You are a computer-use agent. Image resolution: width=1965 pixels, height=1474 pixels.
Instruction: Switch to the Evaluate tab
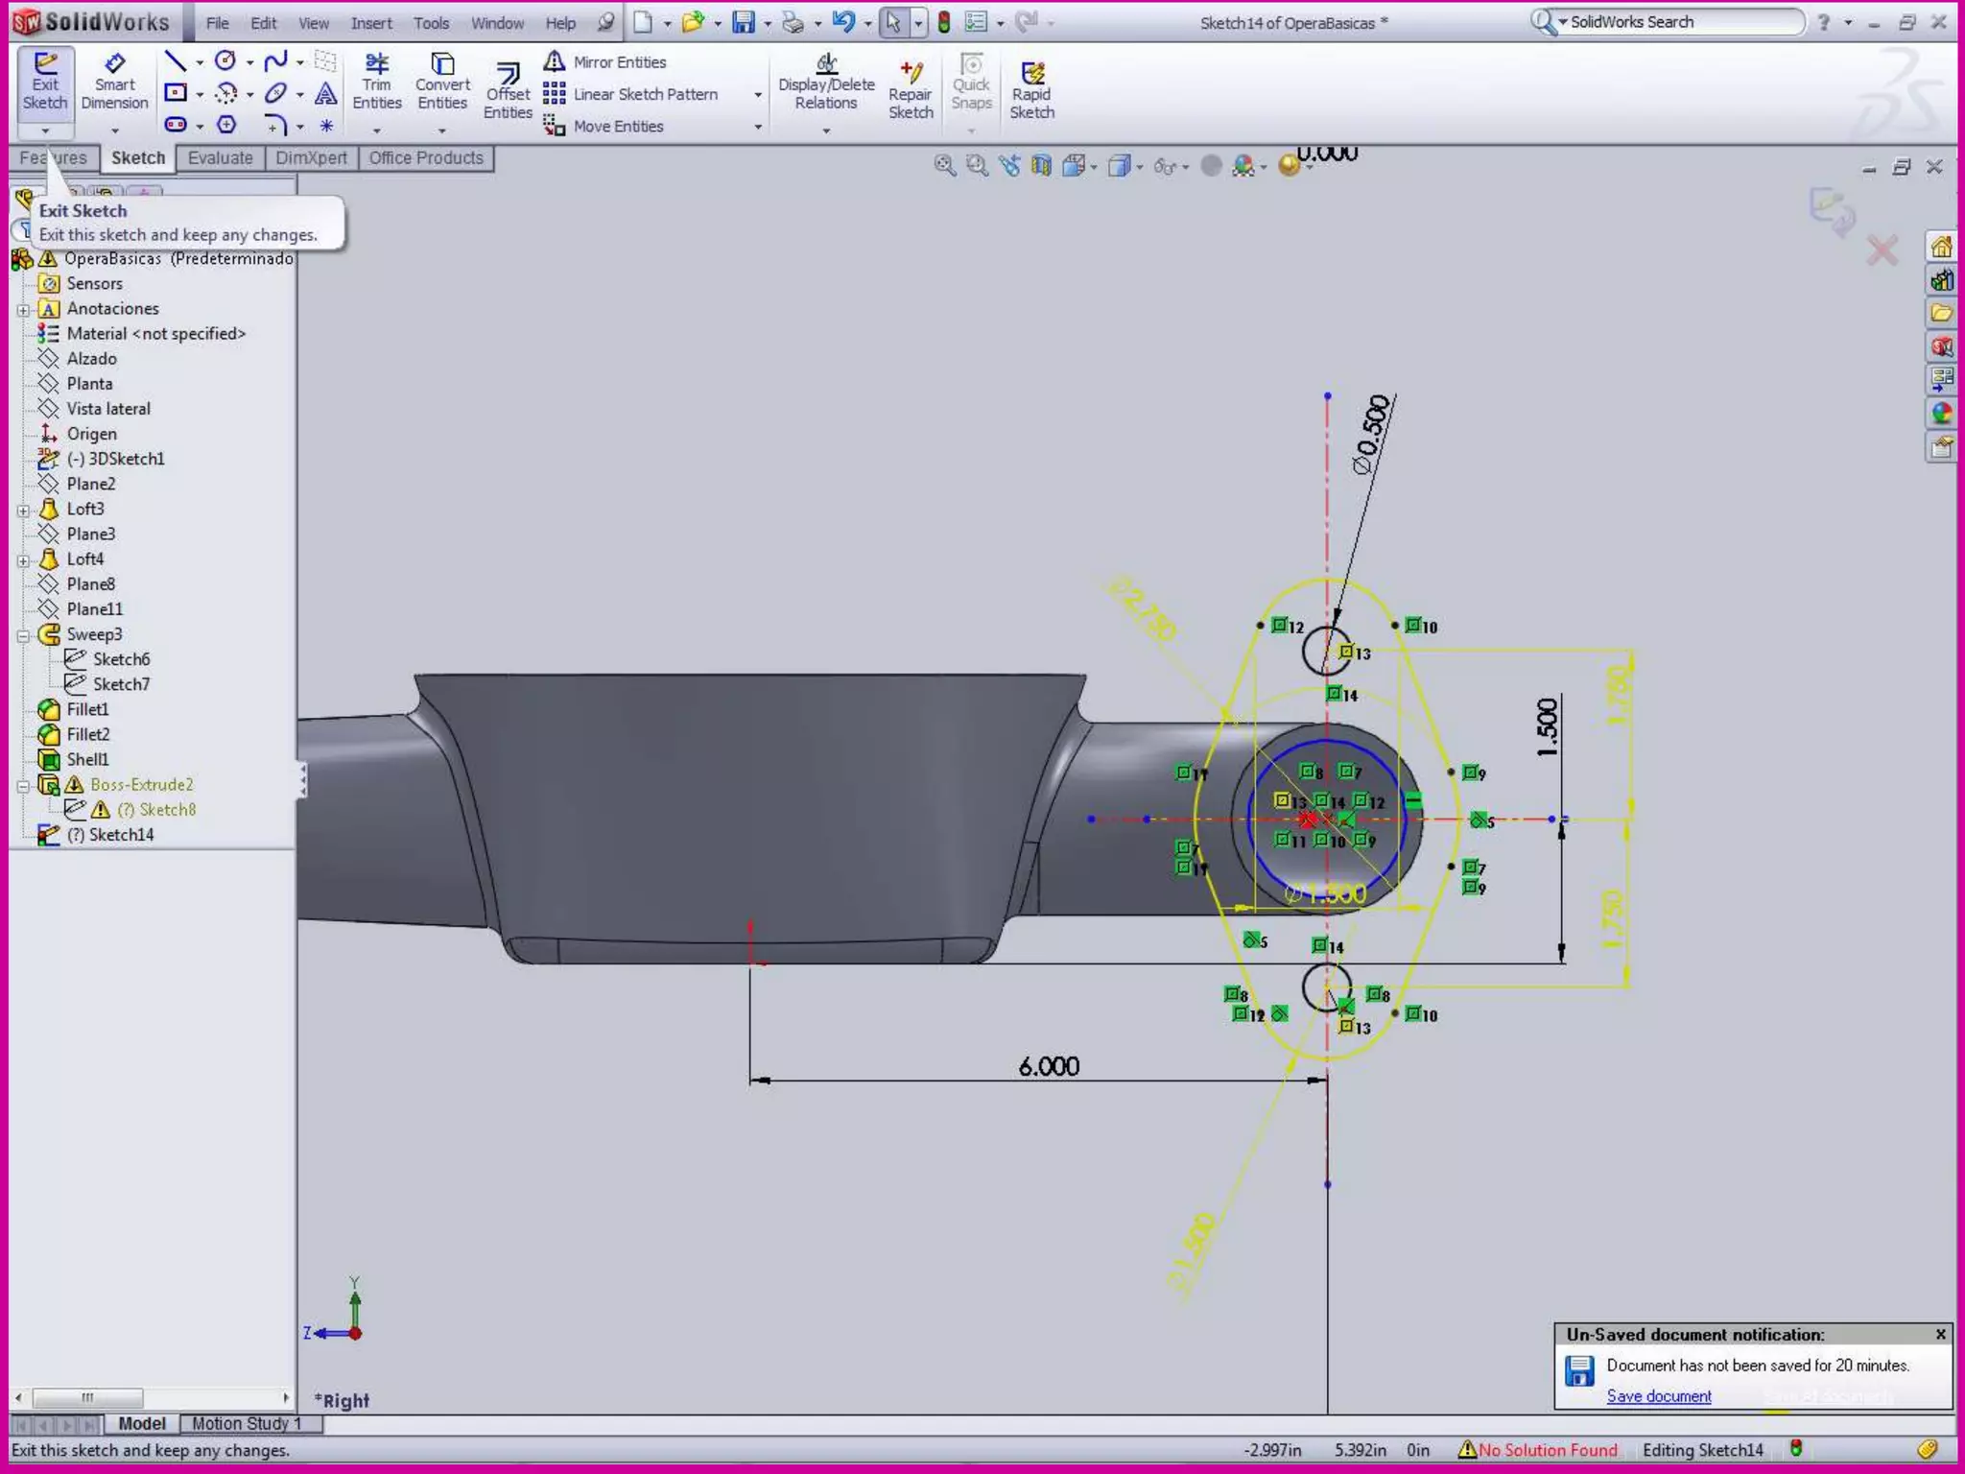pos(220,158)
